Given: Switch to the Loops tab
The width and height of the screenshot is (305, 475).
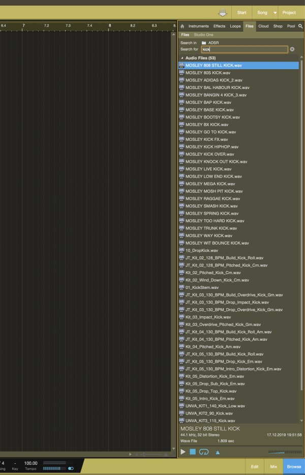Looking at the screenshot, I should click(x=235, y=26).
